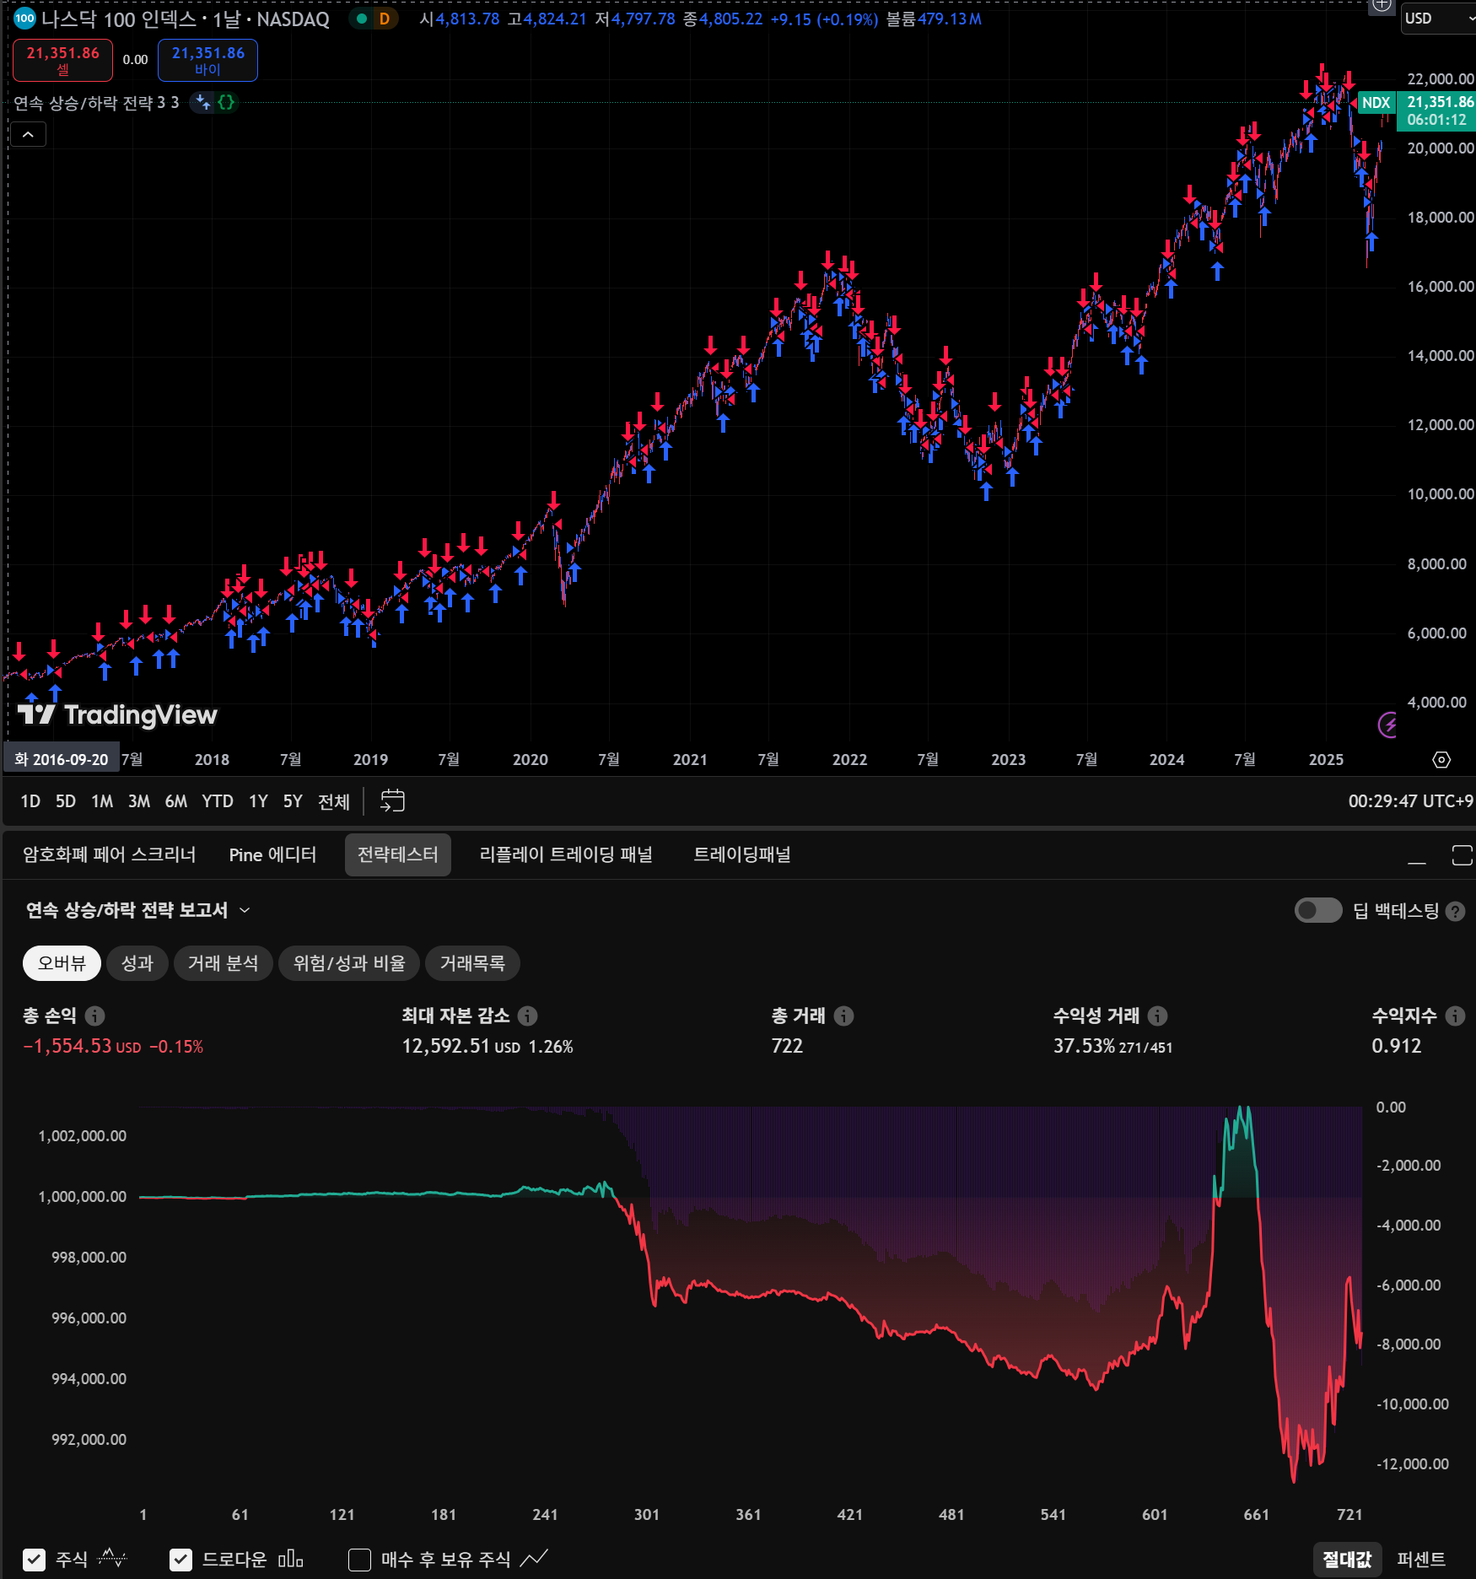
Task: Select the 6M time range
Action: point(176,801)
